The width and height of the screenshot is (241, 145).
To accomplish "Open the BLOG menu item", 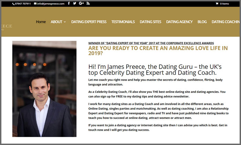I will tap(202, 22).
